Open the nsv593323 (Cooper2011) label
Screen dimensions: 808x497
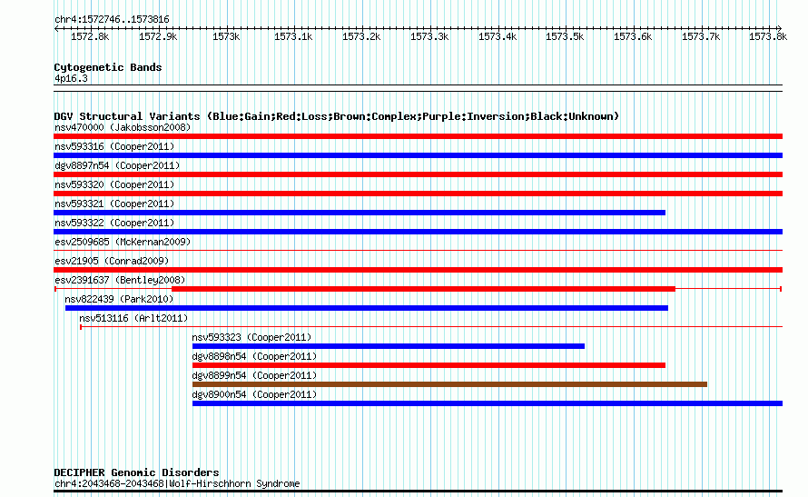[x=252, y=337]
